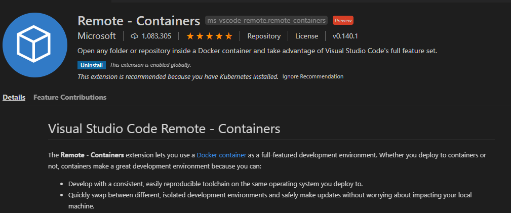Screen dimensions: 511x213
Task: Click the first orange rating star
Action: (x=190, y=36)
